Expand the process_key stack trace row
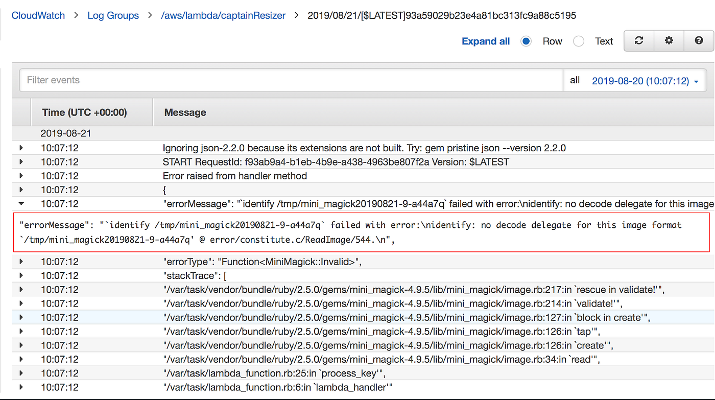This screenshot has height=400, width=715. 21,373
